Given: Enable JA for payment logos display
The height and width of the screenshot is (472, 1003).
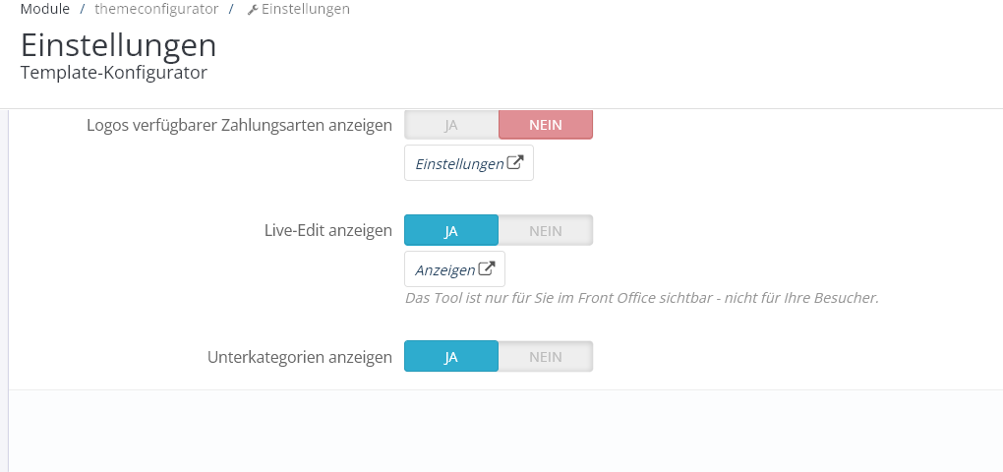Looking at the screenshot, I should click(x=451, y=125).
